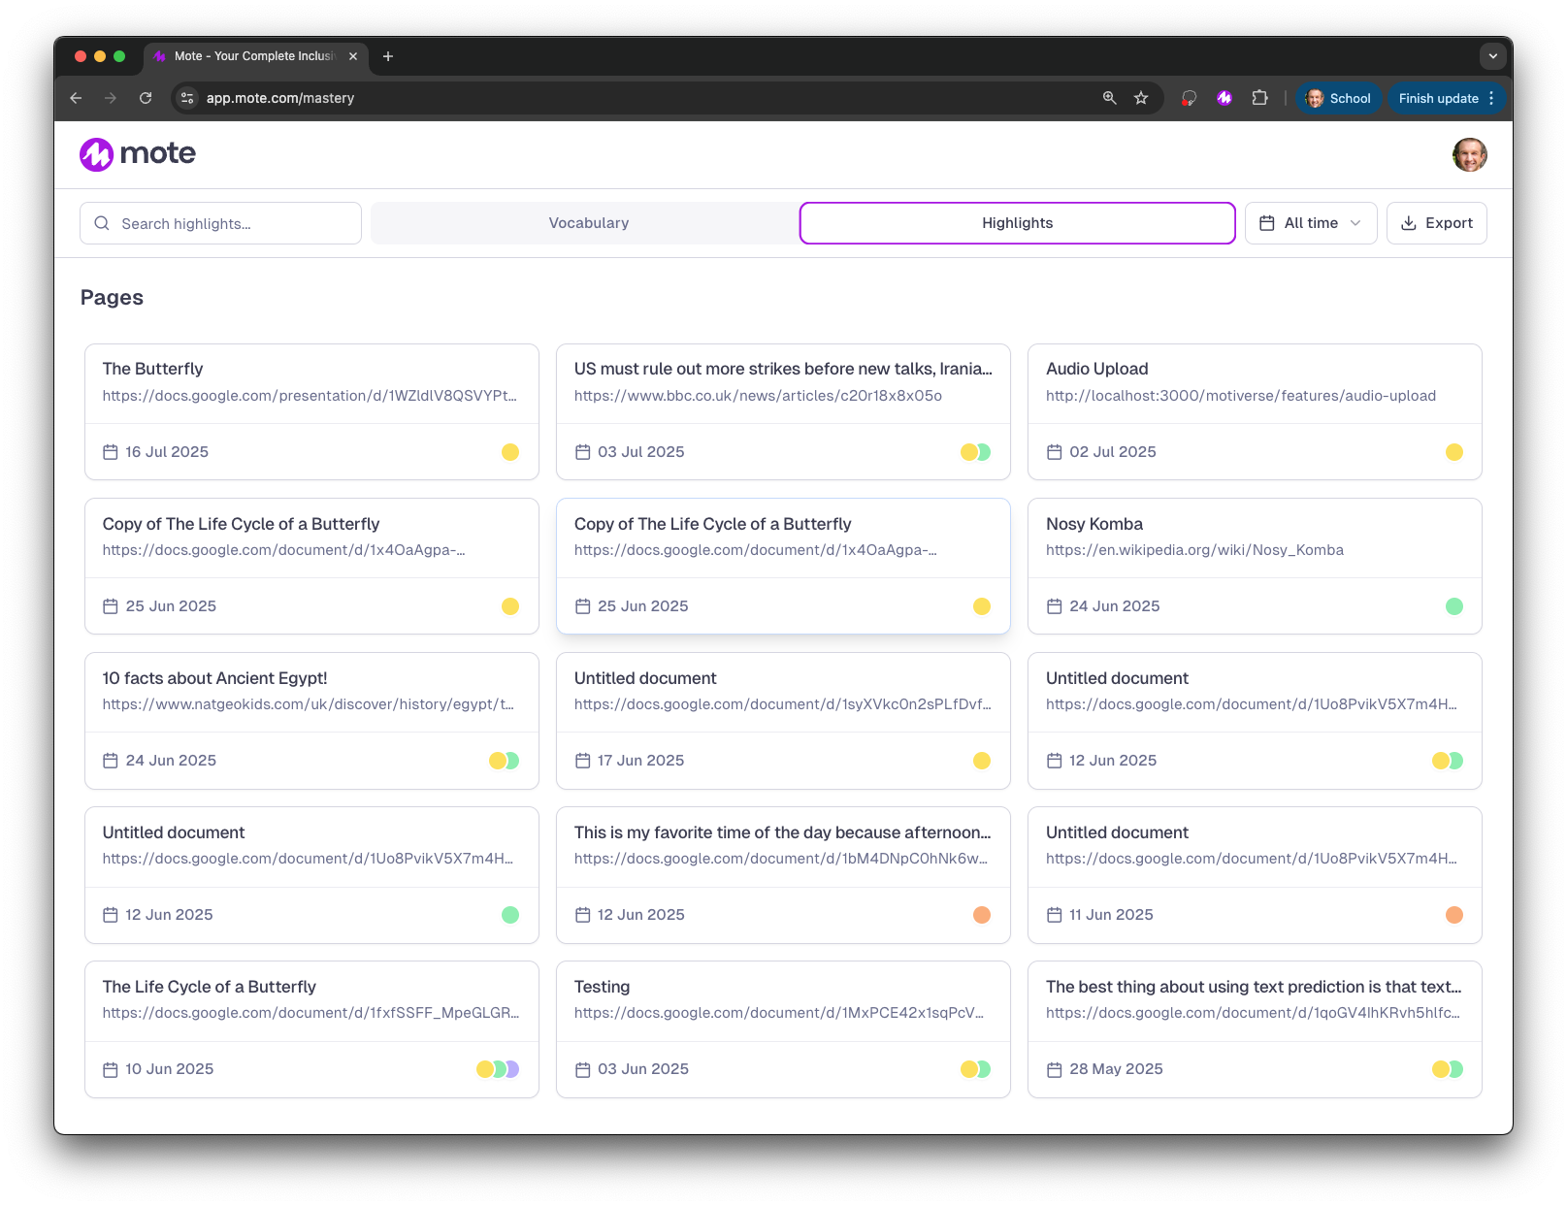Switch to the Vocabulary tab
Image resolution: width=1567 pixels, height=1206 pixels.
[588, 222]
